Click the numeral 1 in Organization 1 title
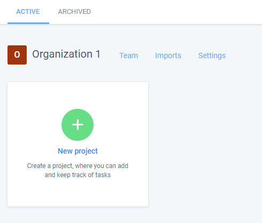Image resolution: width=262 pixels, height=223 pixels. (x=98, y=54)
